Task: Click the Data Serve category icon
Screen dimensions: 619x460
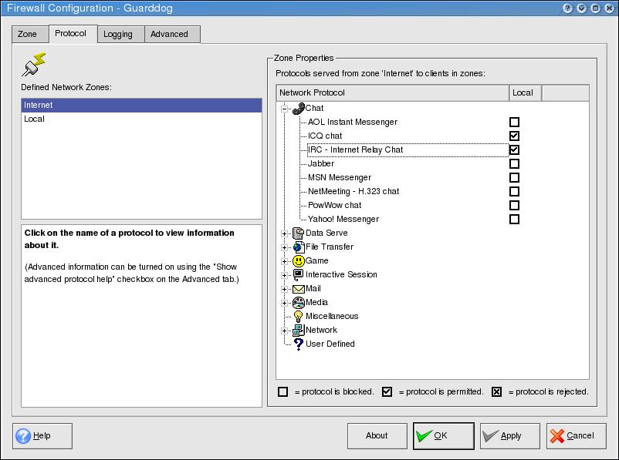Action: pos(298,233)
